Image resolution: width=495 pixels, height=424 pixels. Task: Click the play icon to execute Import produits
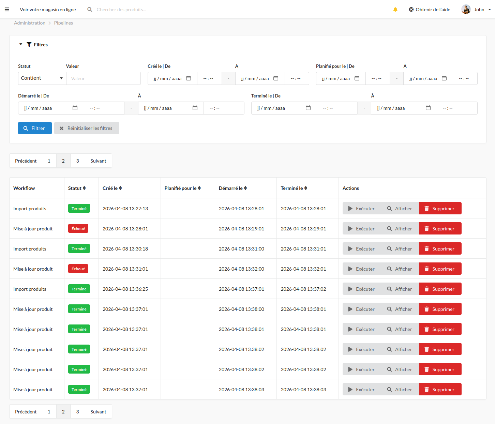[350, 208]
